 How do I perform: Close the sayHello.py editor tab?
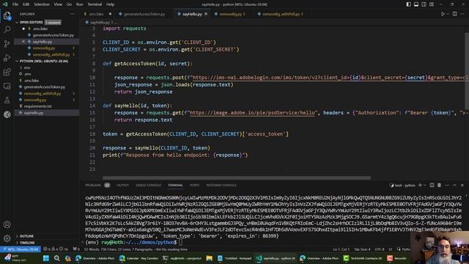point(206,14)
